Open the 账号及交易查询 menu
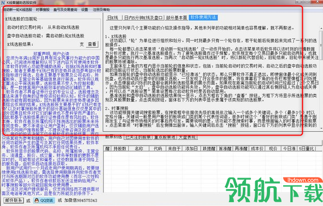 (x=65, y=10)
